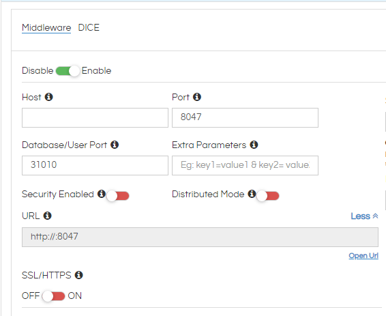Click the URL info icon

(48, 216)
